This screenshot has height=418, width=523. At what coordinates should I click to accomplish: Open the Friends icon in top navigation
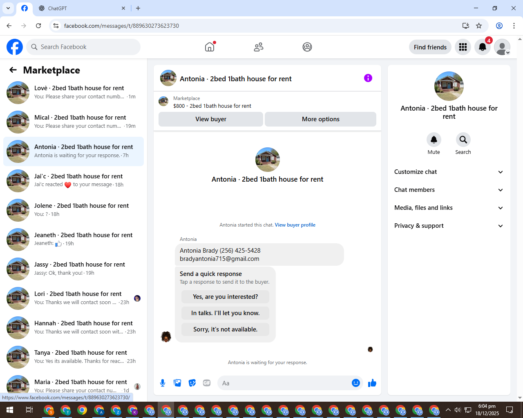point(259,47)
